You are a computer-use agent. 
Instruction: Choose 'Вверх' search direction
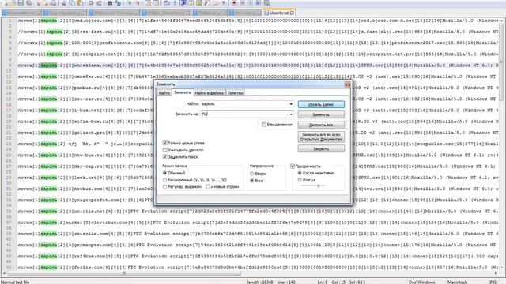[251, 174]
